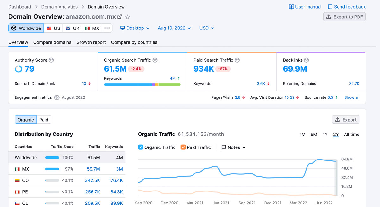The image size is (380, 207).
Task: Open CO traffic 342.5K
Action: 92,180
